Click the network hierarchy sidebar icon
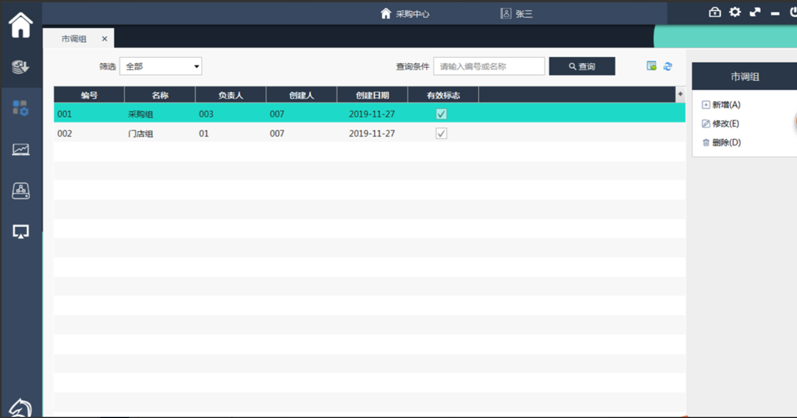 click(x=21, y=191)
